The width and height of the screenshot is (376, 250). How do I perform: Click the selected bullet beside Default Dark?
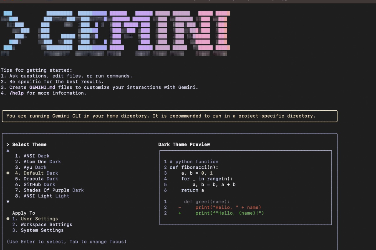click(x=8, y=173)
